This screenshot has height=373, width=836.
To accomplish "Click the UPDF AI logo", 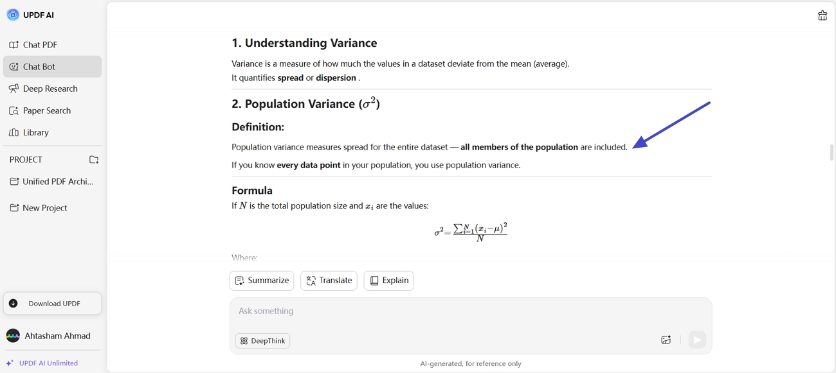I will click(13, 14).
